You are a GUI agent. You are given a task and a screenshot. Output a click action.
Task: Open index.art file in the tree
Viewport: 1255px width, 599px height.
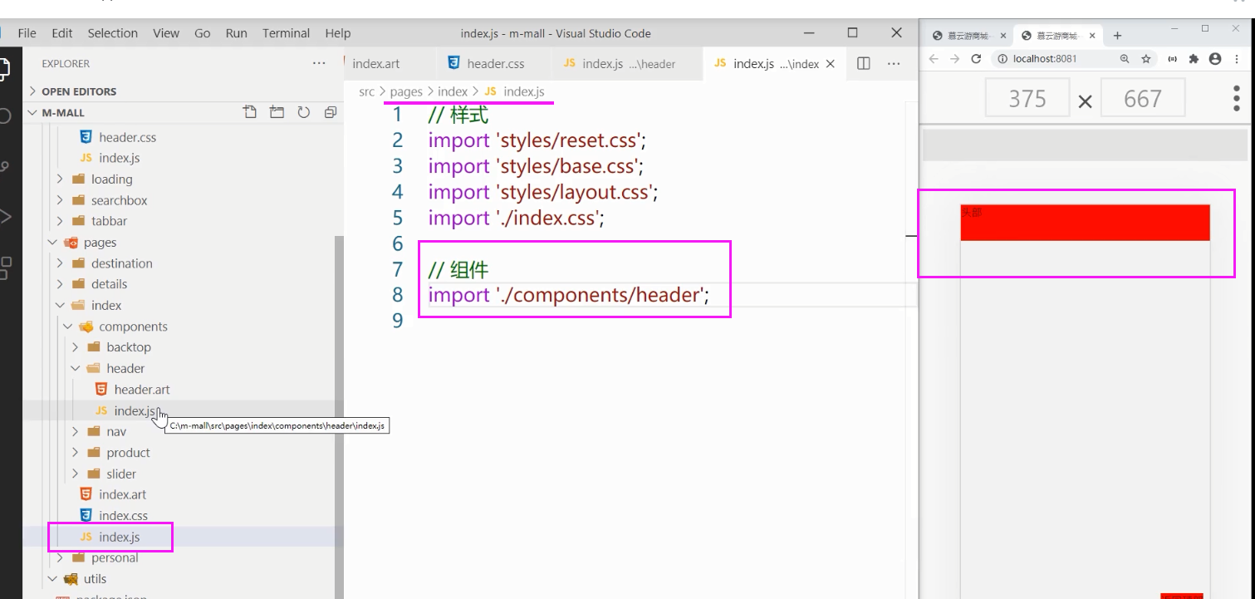pyautogui.click(x=122, y=494)
